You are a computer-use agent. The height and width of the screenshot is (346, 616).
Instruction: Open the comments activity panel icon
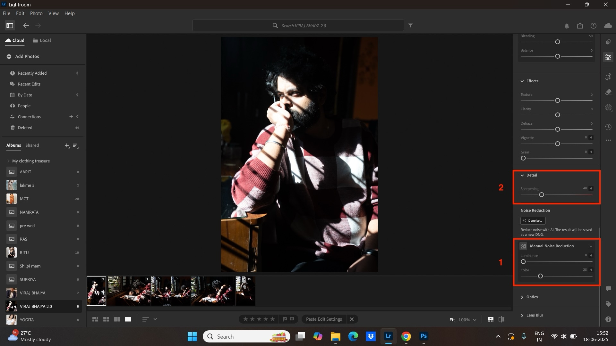[608, 289]
